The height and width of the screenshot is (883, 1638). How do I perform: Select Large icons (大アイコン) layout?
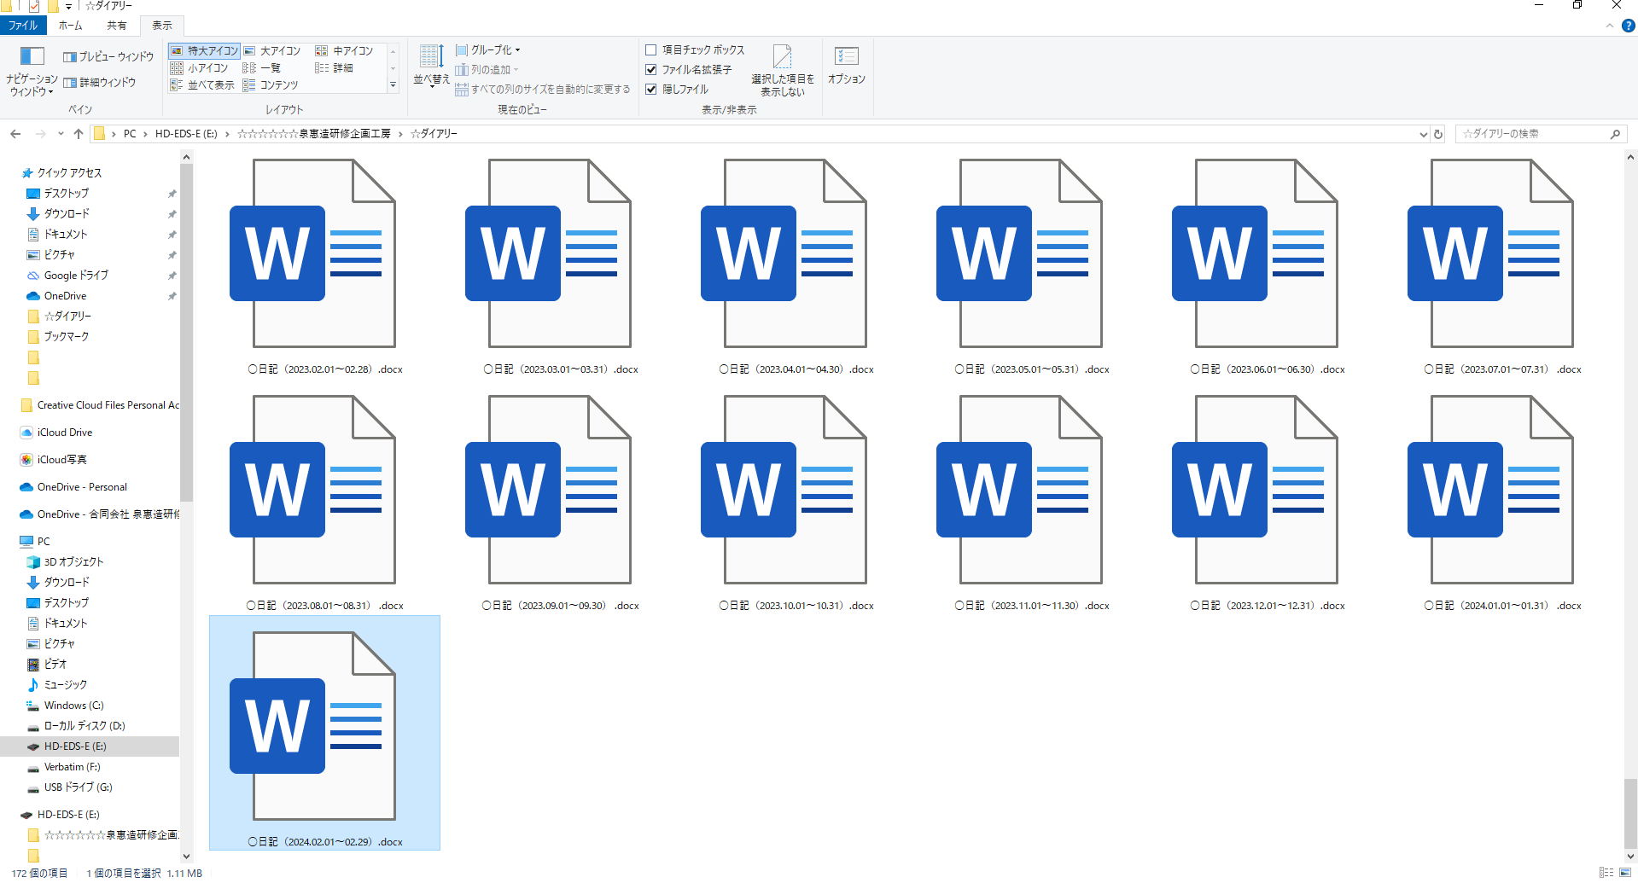272,51
